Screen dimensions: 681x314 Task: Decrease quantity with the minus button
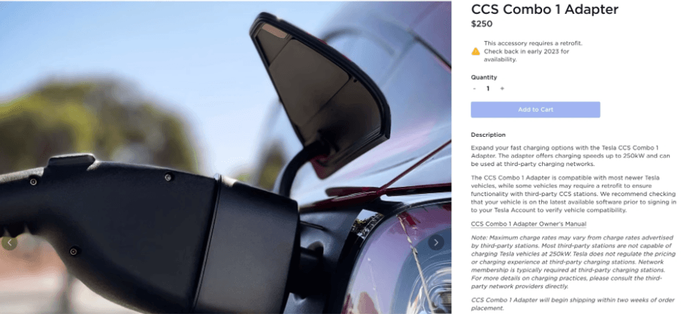click(474, 89)
